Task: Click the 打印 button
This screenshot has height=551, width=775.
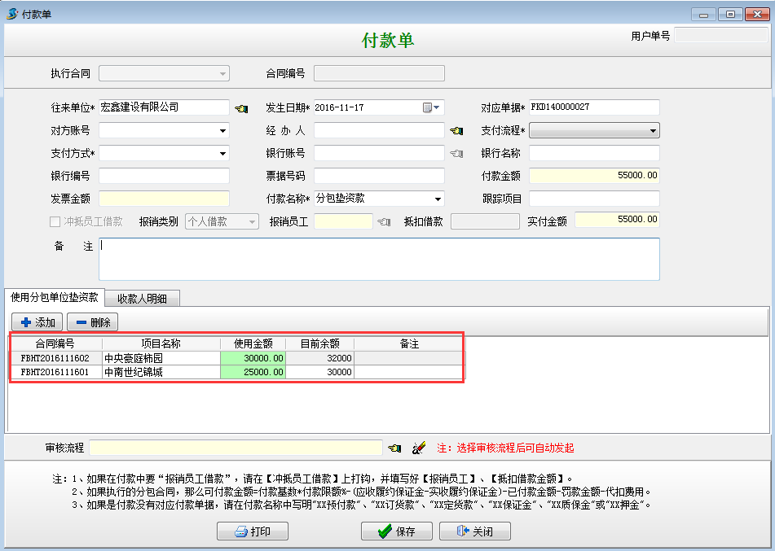Action: (253, 531)
